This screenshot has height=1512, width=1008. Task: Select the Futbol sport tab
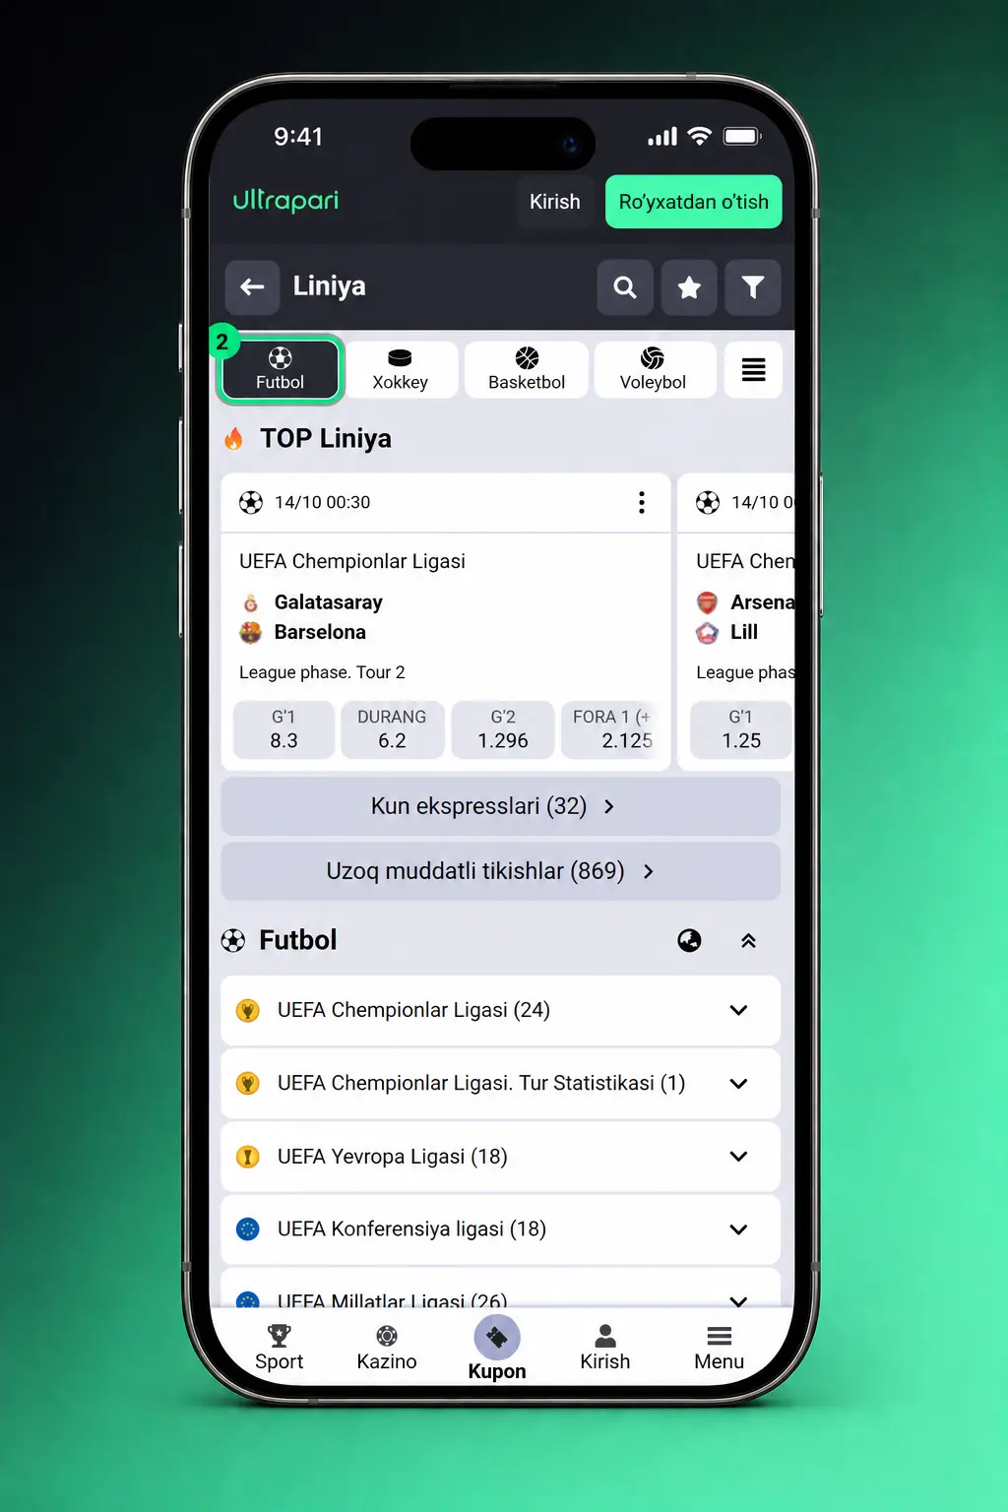click(280, 370)
